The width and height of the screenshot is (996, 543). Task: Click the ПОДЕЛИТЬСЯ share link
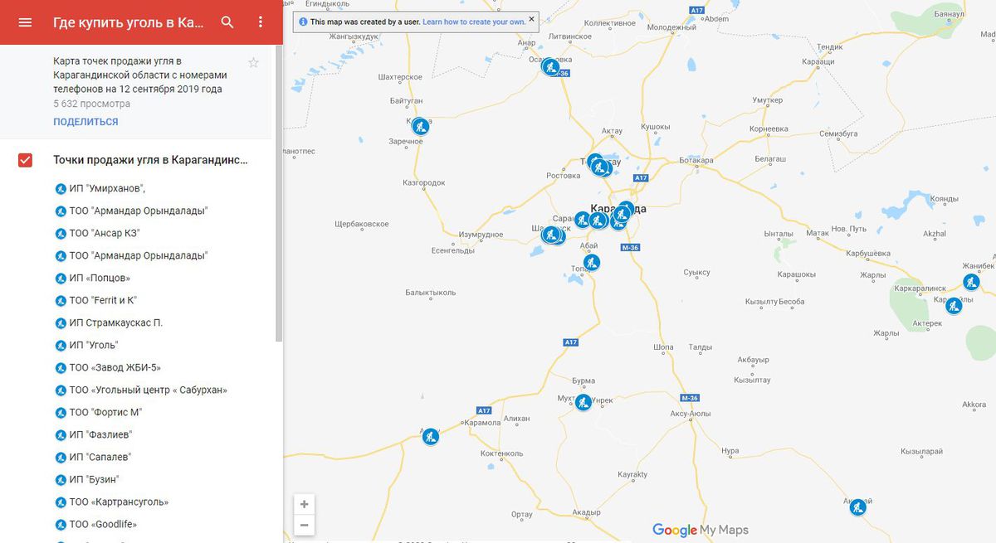click(x=85, y=122)
